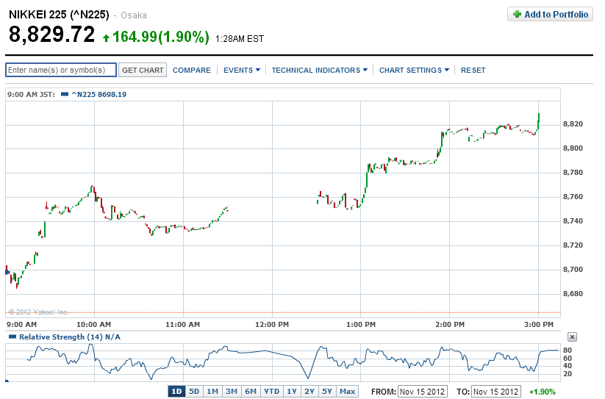The width and height of the screenshot is (605, 399).
Task: Select the YTD time range
Action: [x=271, y=392]
